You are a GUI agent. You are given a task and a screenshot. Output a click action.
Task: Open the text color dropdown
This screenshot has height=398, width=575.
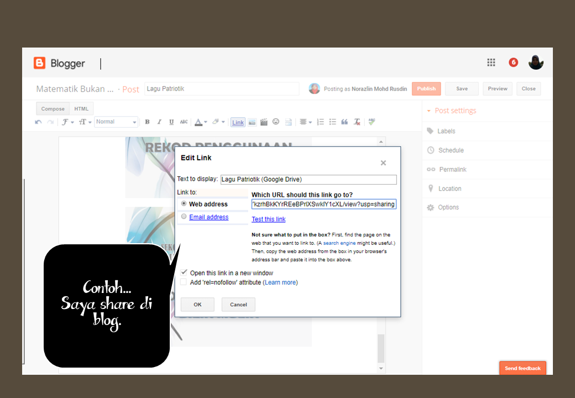[201, 122]
